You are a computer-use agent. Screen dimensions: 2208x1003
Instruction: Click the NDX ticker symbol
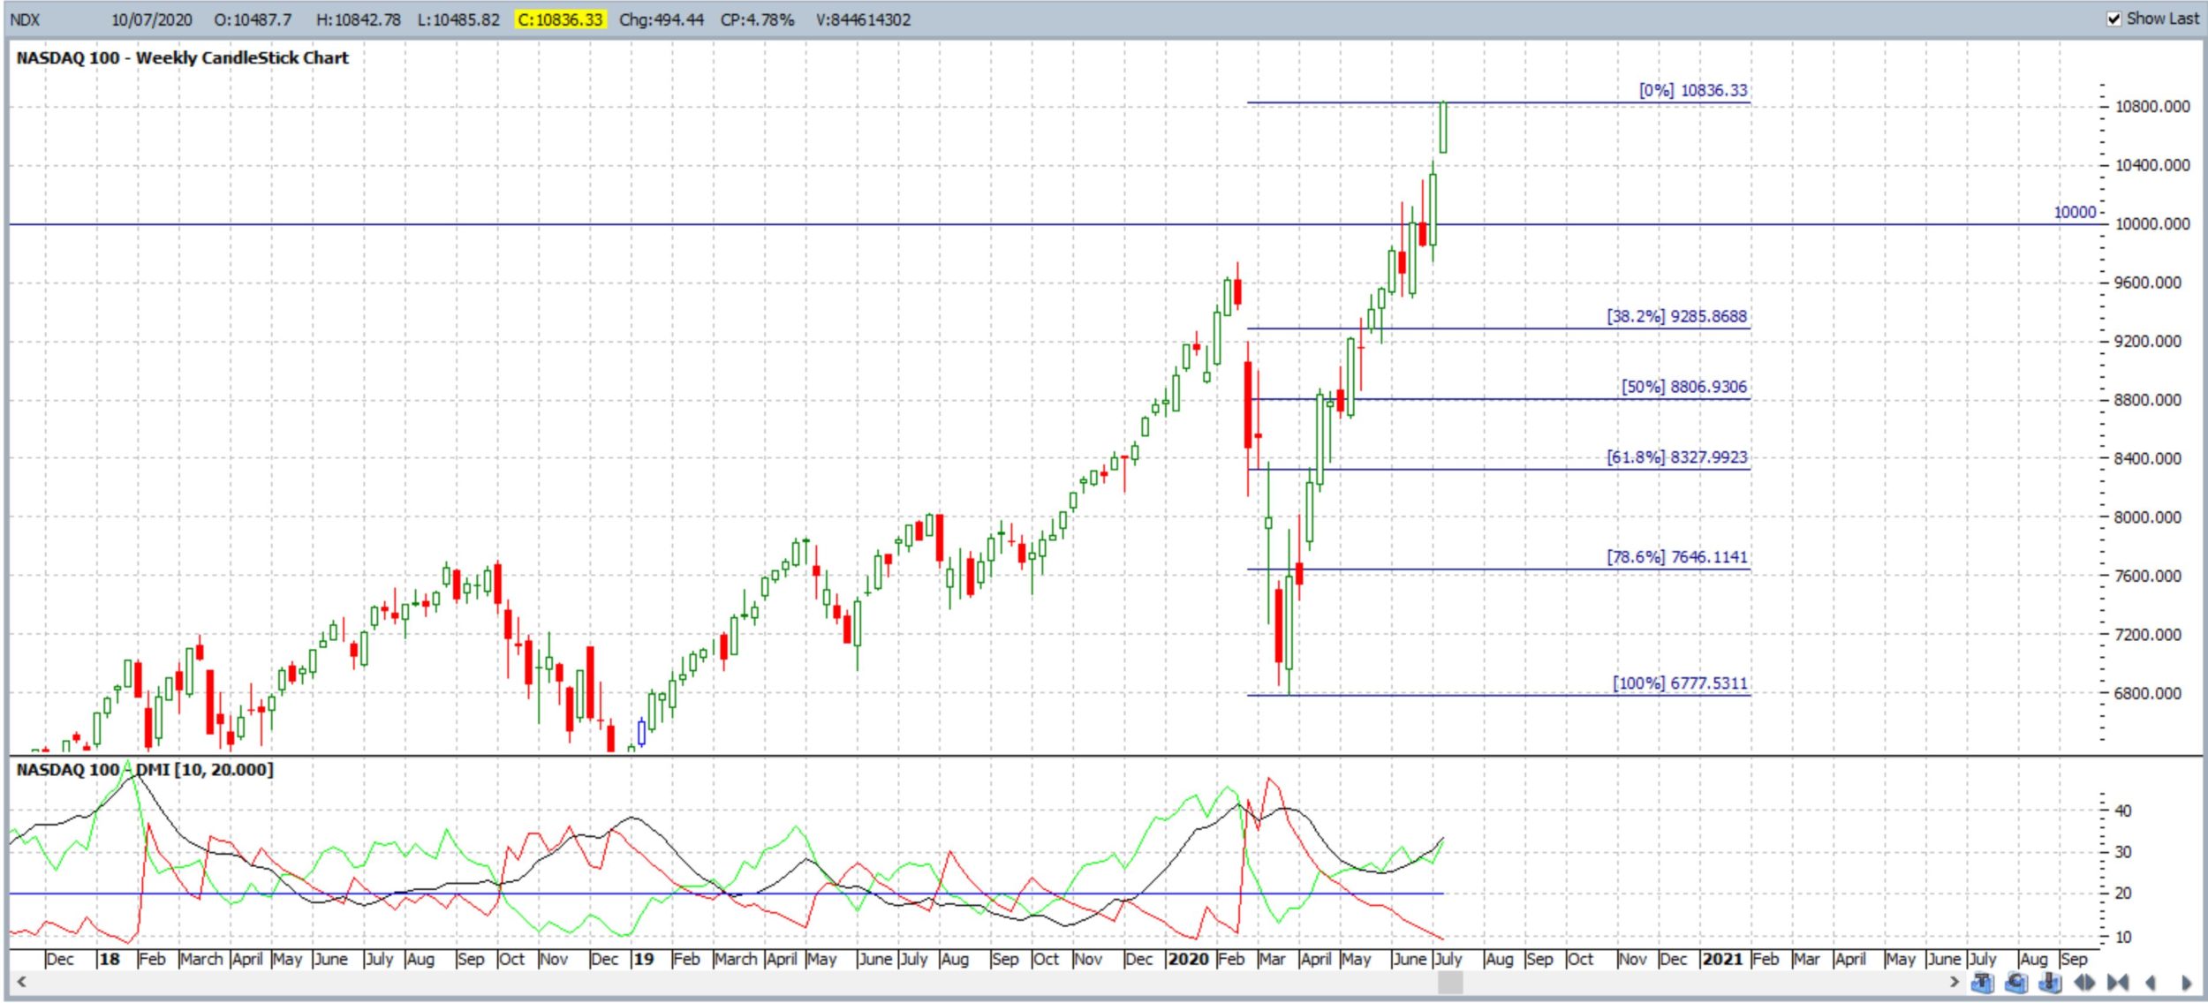point(26,19)
